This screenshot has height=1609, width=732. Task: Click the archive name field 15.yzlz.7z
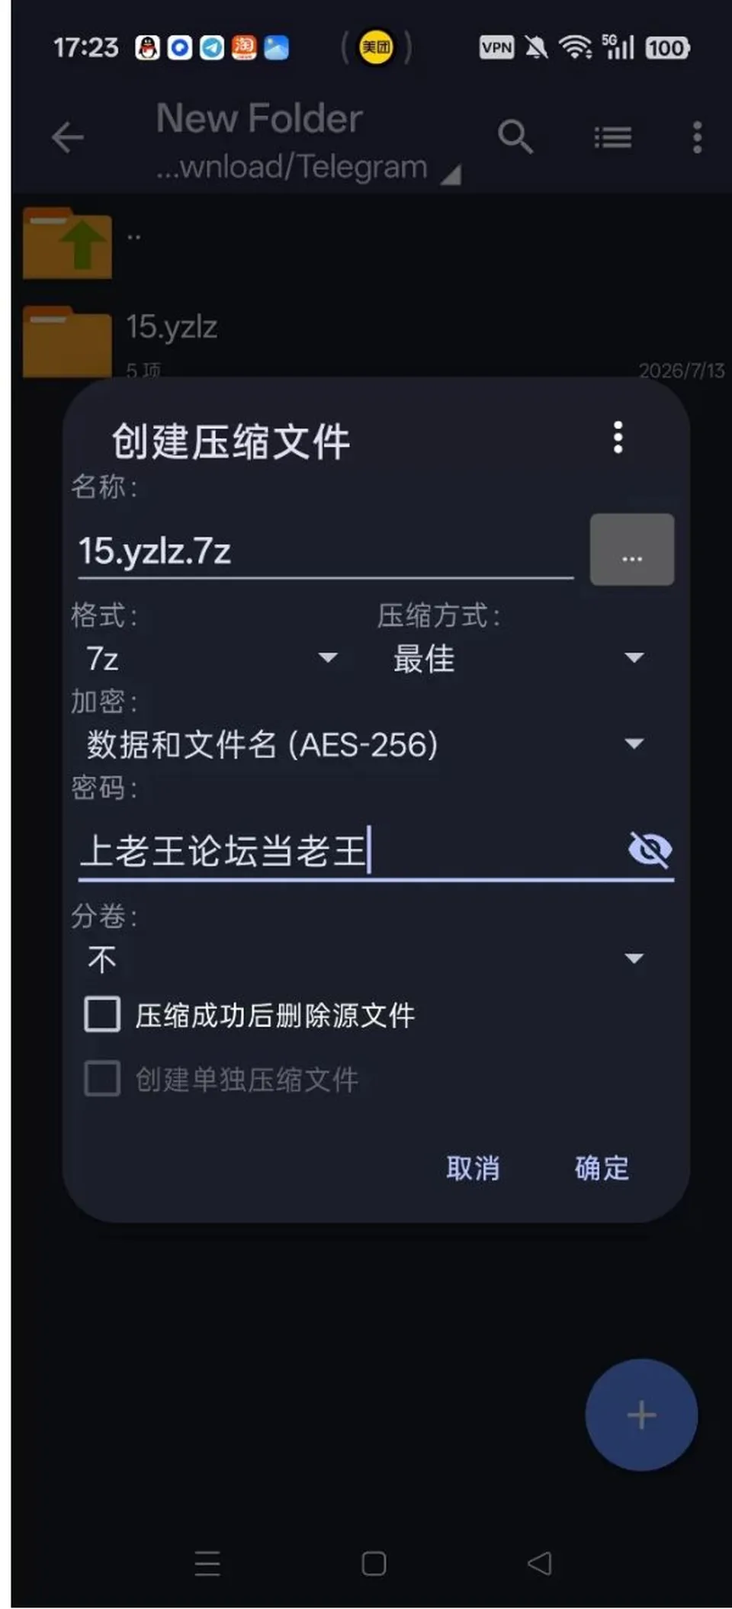326,551
